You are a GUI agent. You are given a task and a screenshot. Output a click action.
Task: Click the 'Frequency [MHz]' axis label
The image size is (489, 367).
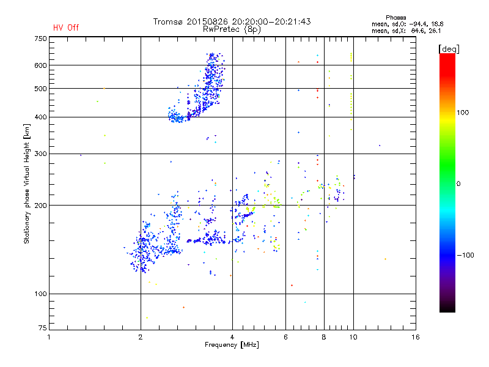click(232, 345)
